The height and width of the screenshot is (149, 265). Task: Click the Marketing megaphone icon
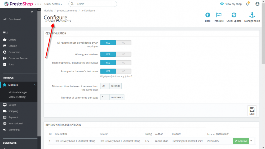5,130
